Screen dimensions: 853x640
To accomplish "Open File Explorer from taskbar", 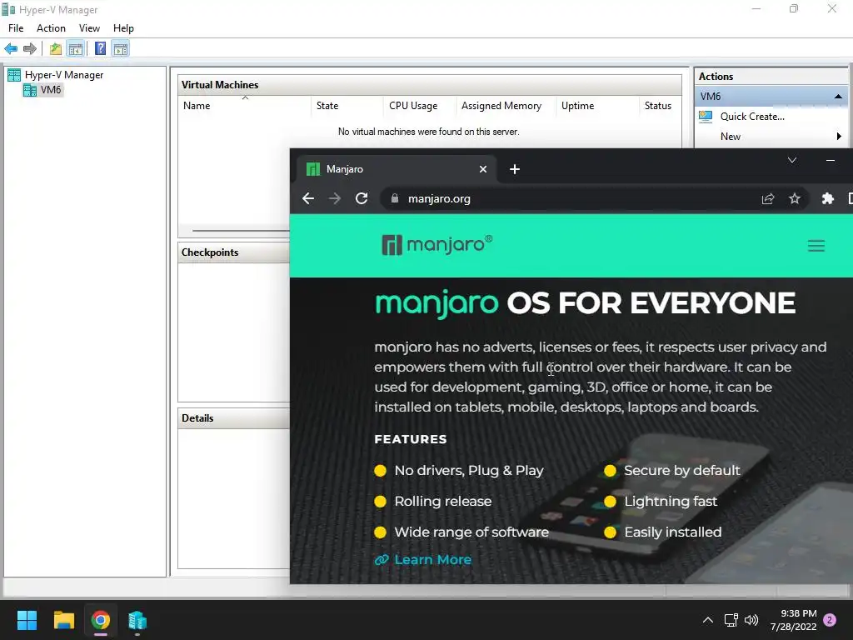I will pyautogui.click(x=63, y=620).
